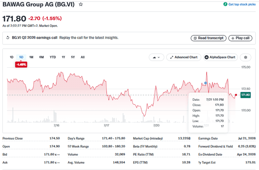Open the Read transcript button

tap(208, 38)
